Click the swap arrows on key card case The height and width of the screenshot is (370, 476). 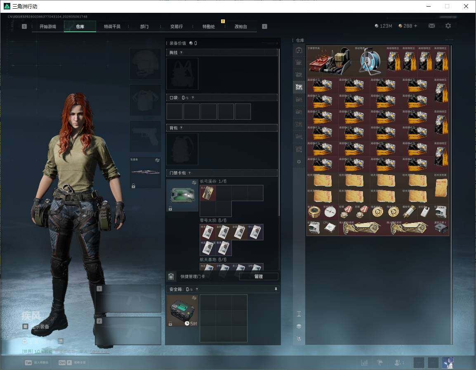tap(194, 183)
